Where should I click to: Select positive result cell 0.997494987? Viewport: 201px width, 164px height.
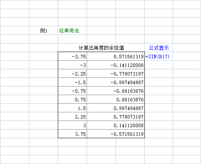[x=116, y=108]
